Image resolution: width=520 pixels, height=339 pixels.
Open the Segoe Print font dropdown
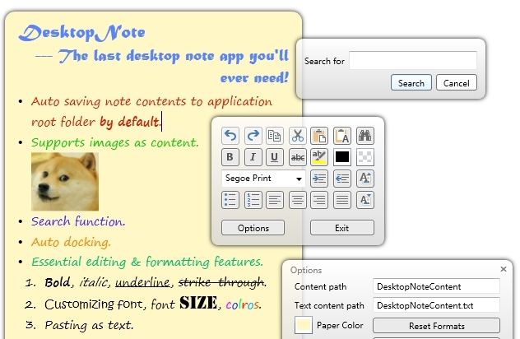pyautogui.click(x=263, y=179)
